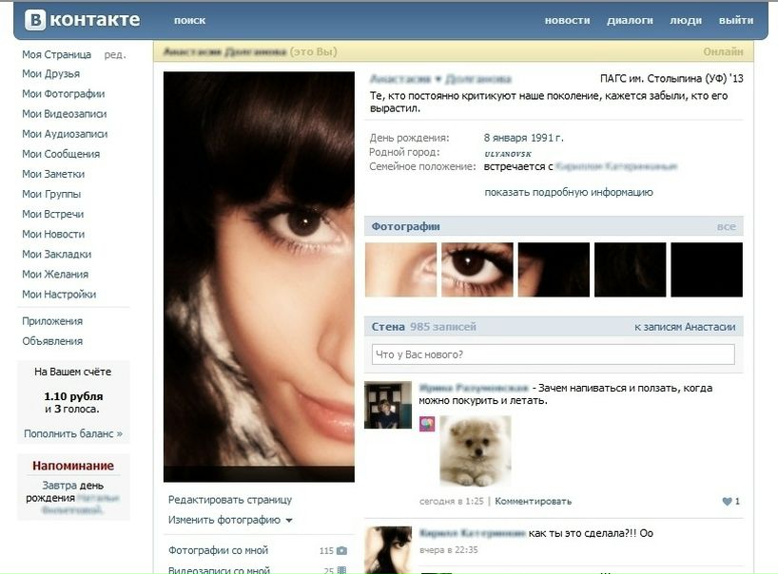
Task: Open the fluffy puppy image attachment
Action: (x=475, y=450)
